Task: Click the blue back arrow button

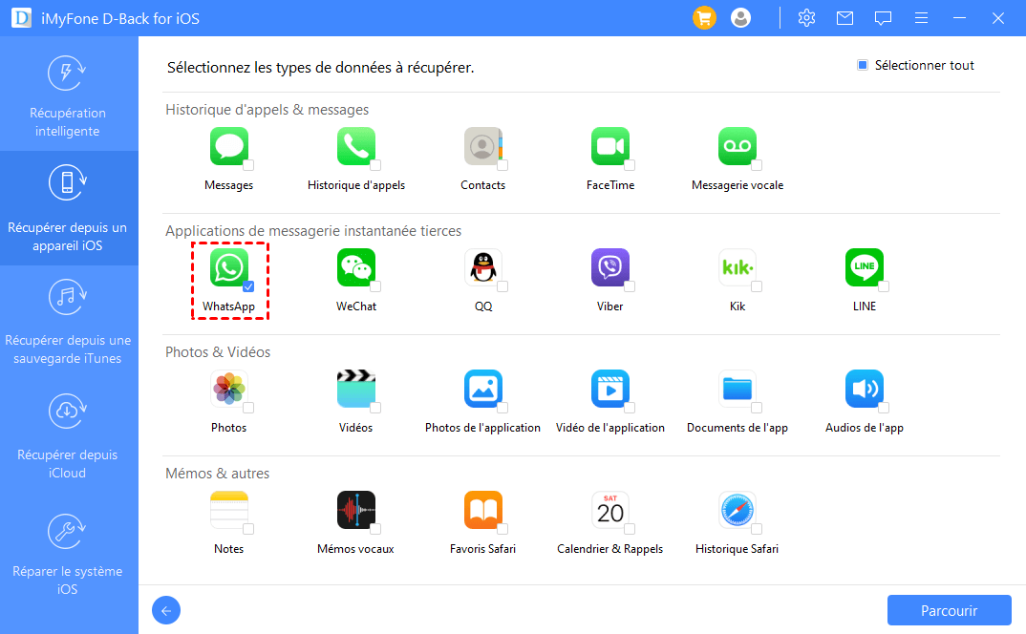Action: click(x=166, y=611)
